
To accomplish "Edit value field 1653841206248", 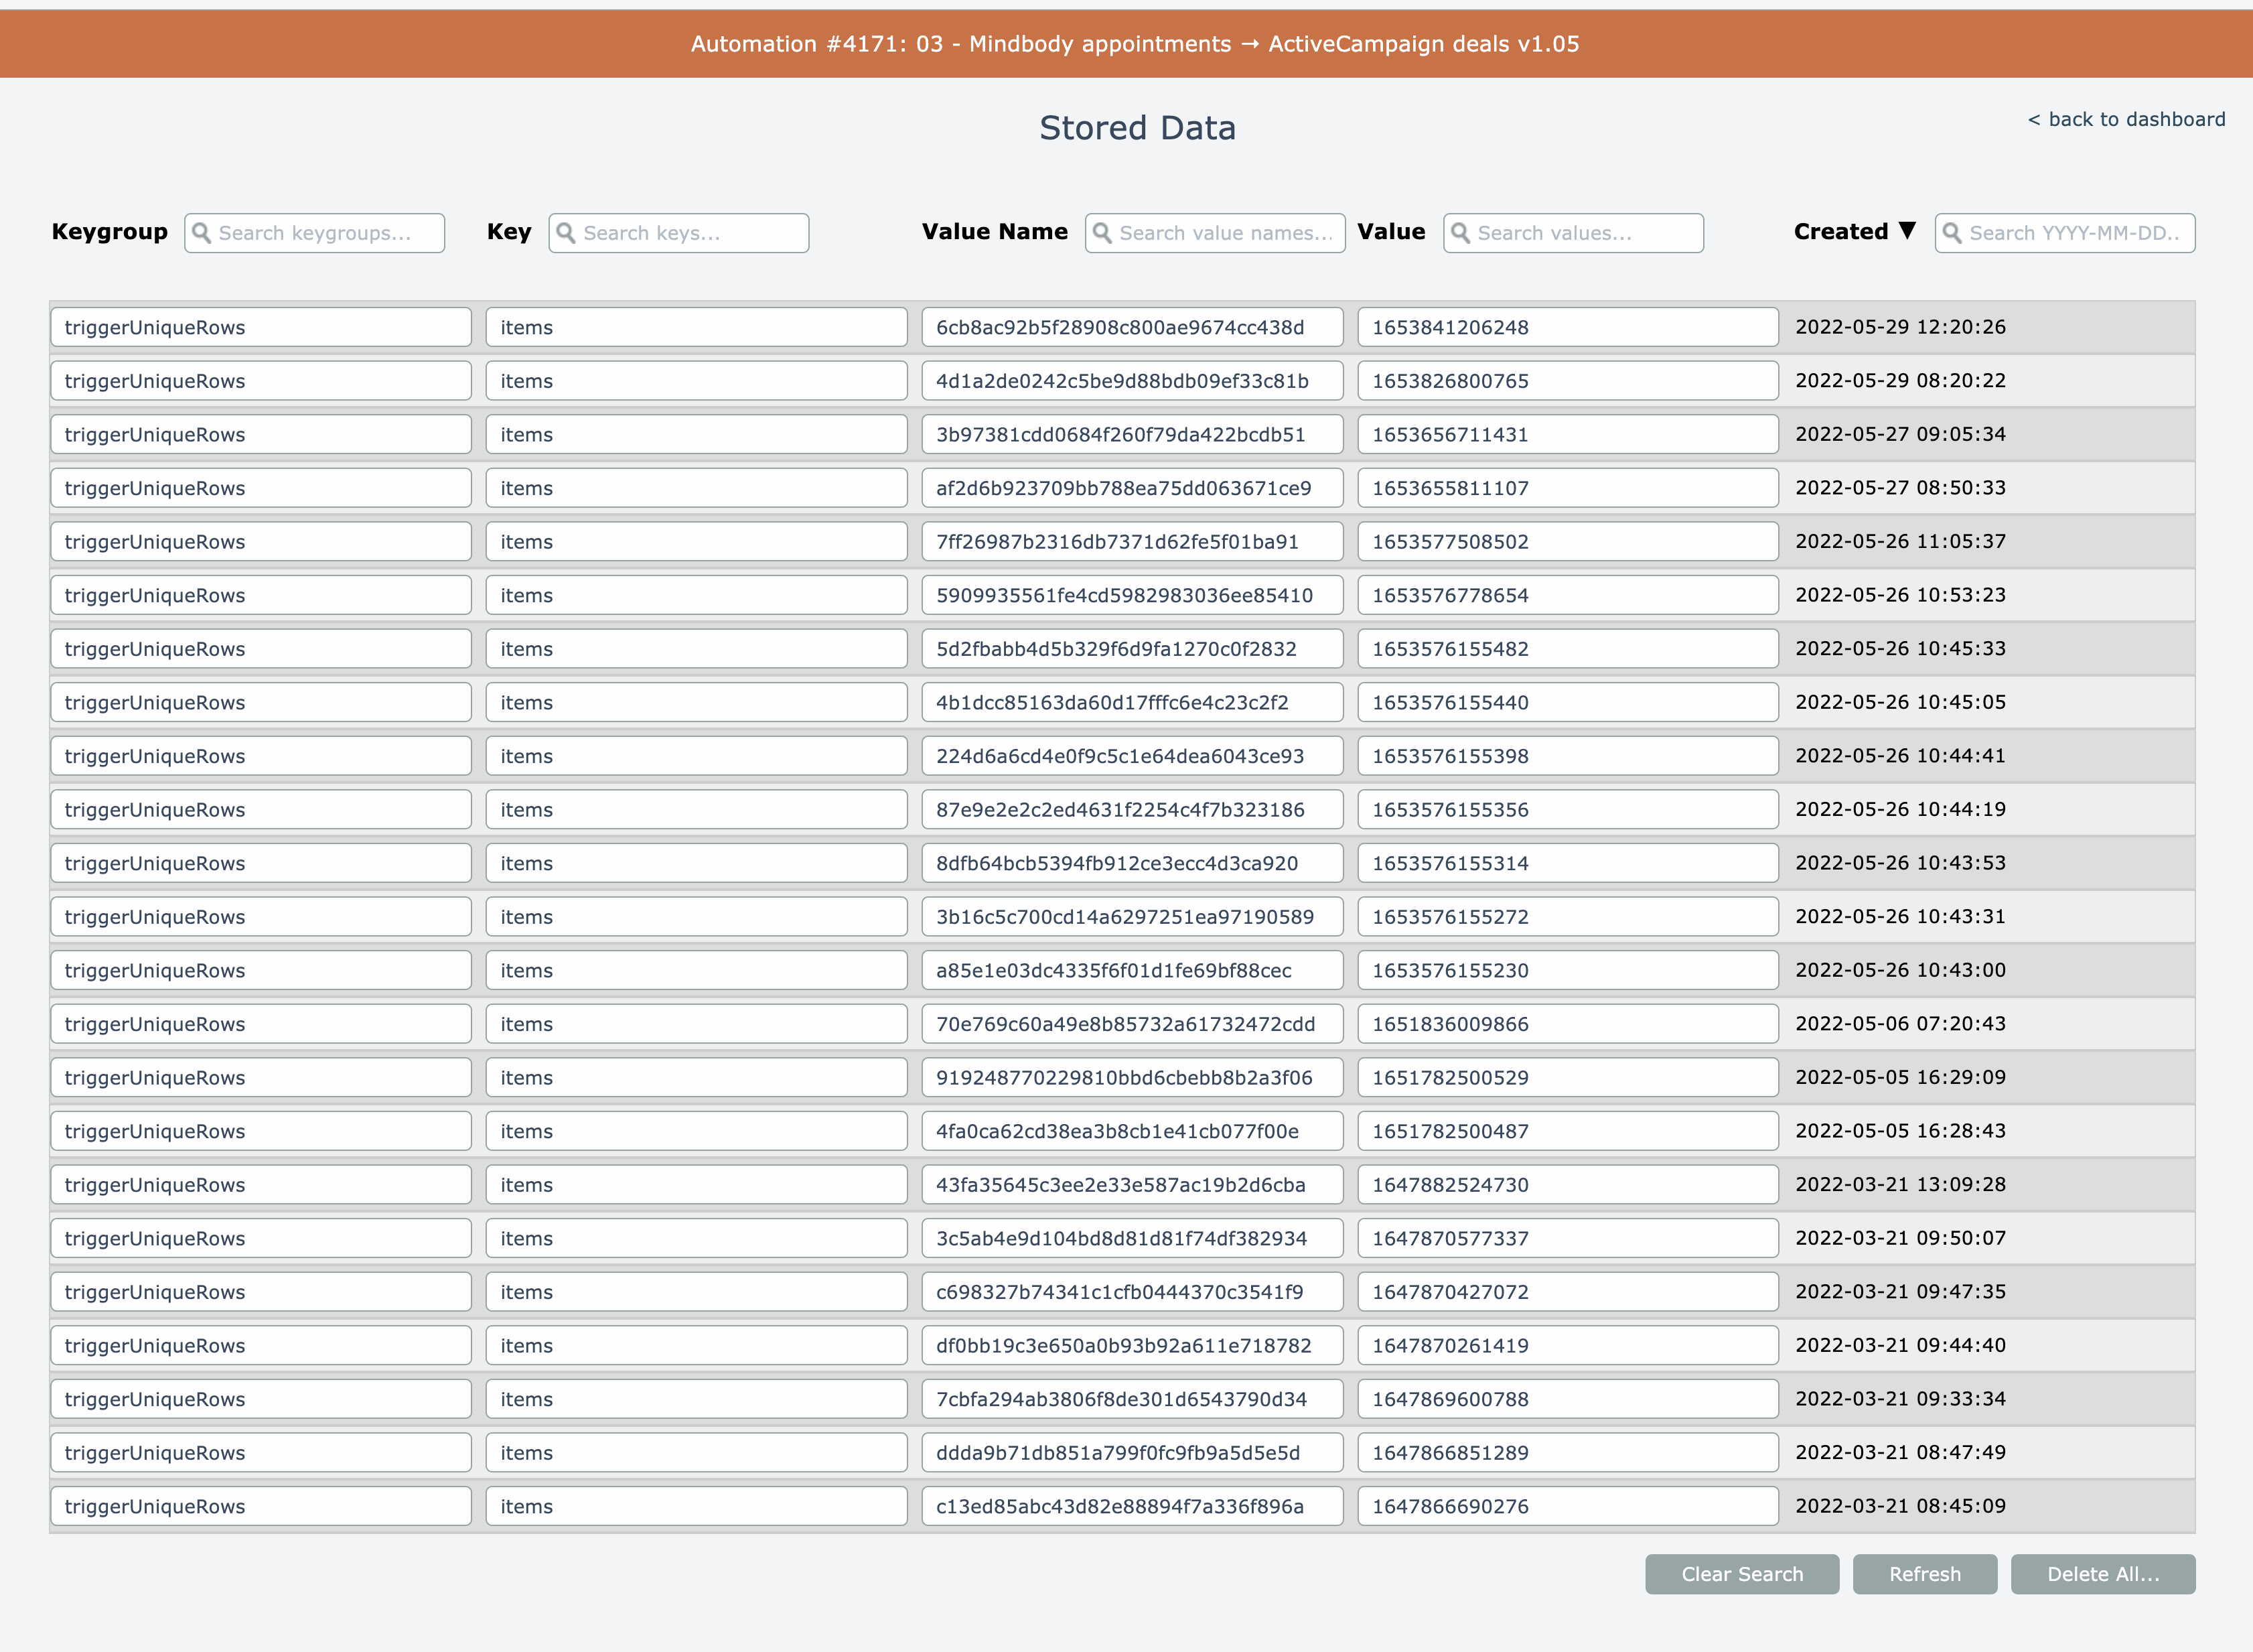I will point(1567,327).
